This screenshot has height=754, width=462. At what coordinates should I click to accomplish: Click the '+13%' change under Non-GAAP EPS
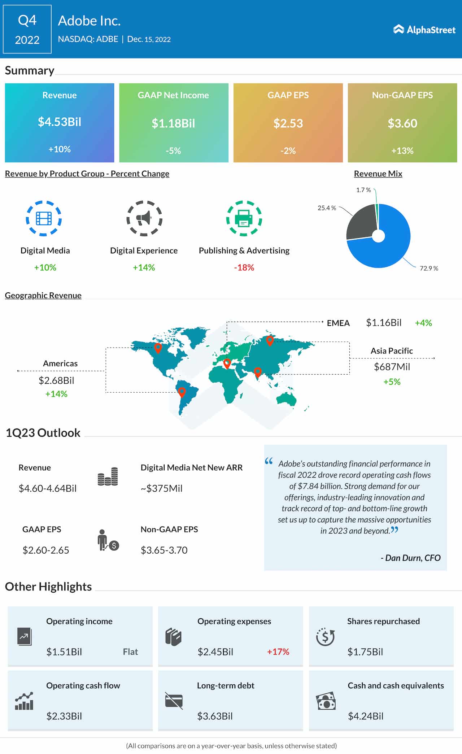(x=402, y=151)
